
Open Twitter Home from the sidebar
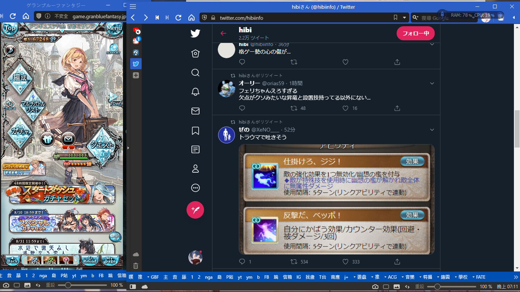[195, 53]
